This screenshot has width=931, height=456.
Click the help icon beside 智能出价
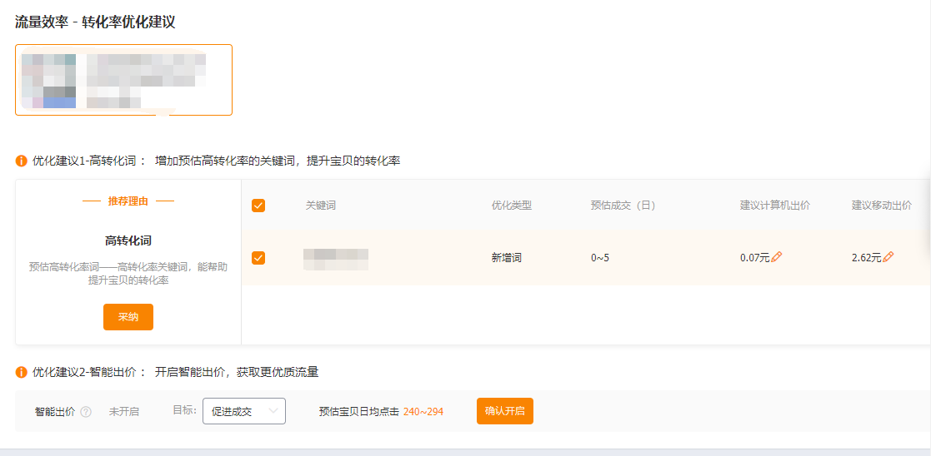pyautogui.click(x=86, y=412)
